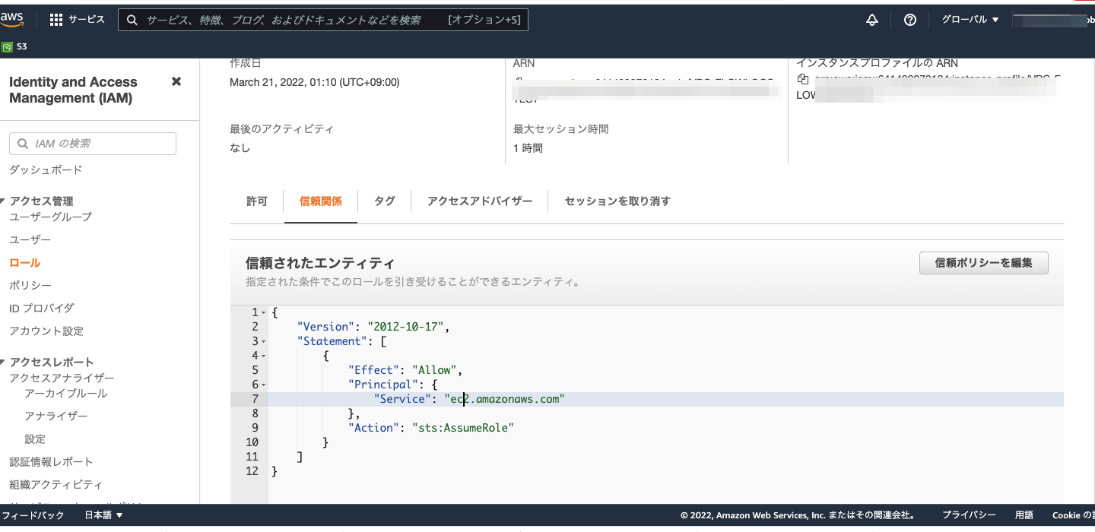The height and width of the screenshot is (532, 1095).
Task: Open アーカイブルール in sidebar
Action: tap(65, 394)
